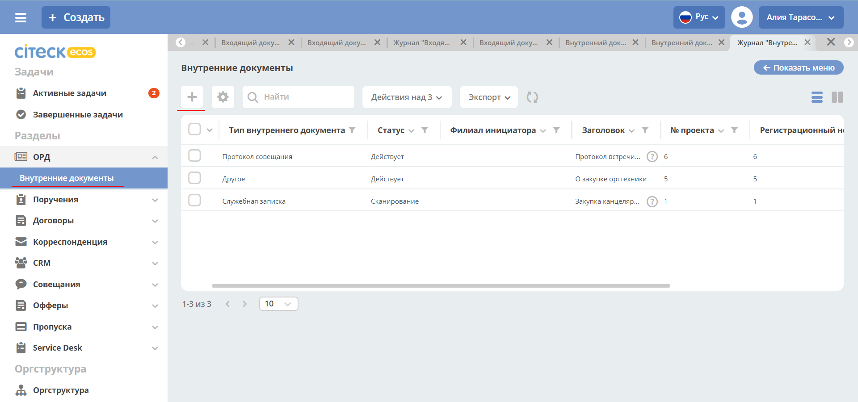Viewport: 858px width, 402px height.
Task: Add a new internal document with plus icon
Action: (192, 97)
